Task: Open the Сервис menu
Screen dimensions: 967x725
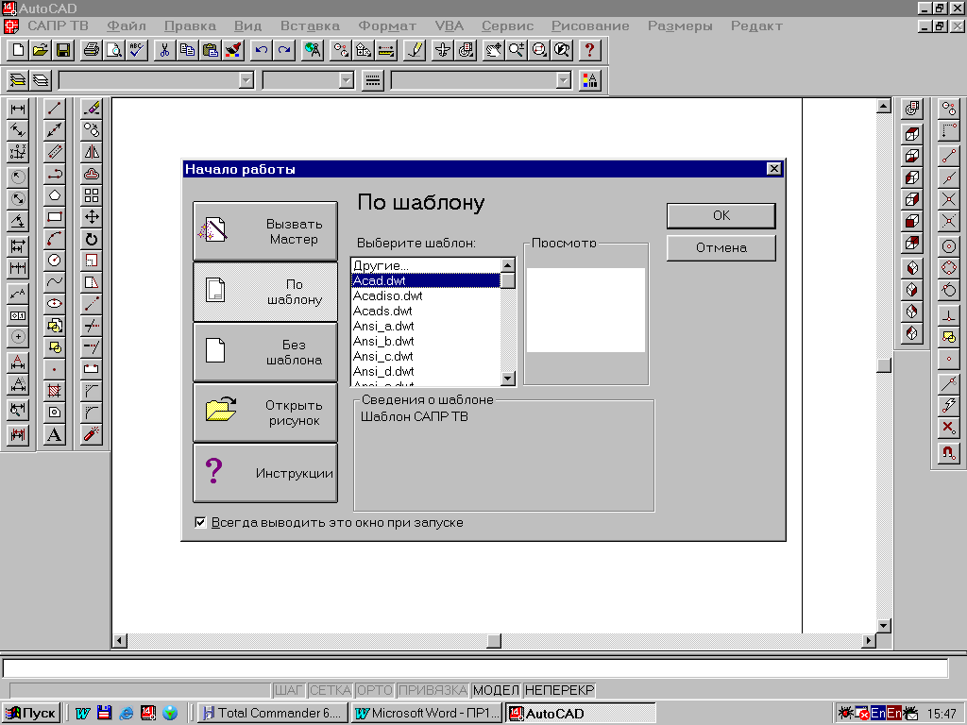Action: [x=507, y=25]
